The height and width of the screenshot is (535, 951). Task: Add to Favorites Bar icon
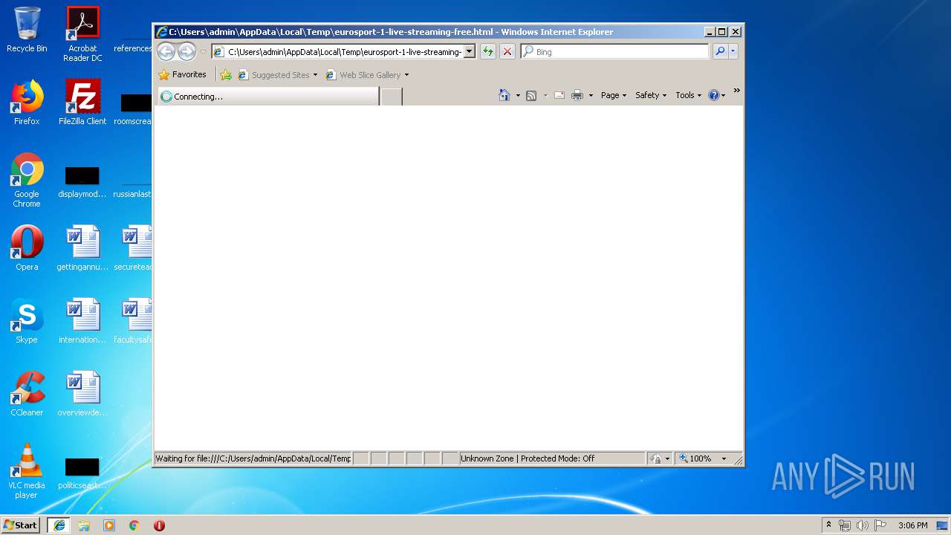[226, 75]
